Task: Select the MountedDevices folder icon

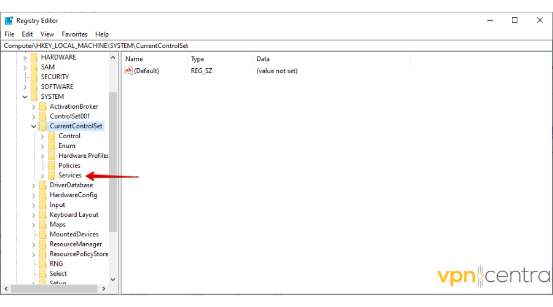Action: pos(43,235)
